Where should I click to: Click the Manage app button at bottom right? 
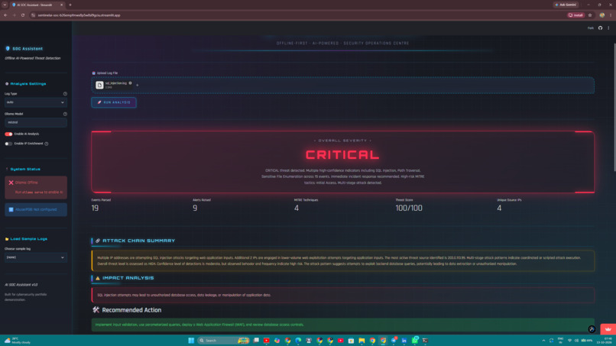608,329
